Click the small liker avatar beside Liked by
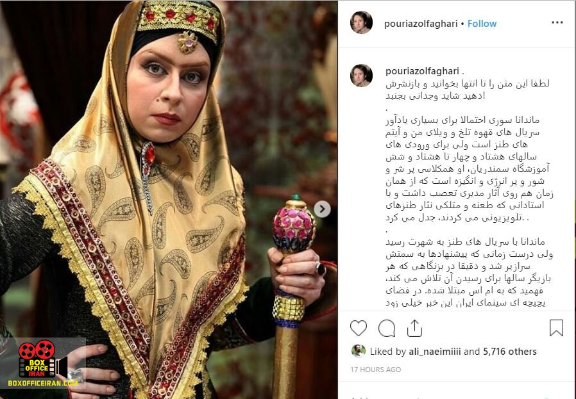The height and width of the screenshot is (399, 576). (x=358, y=351)
